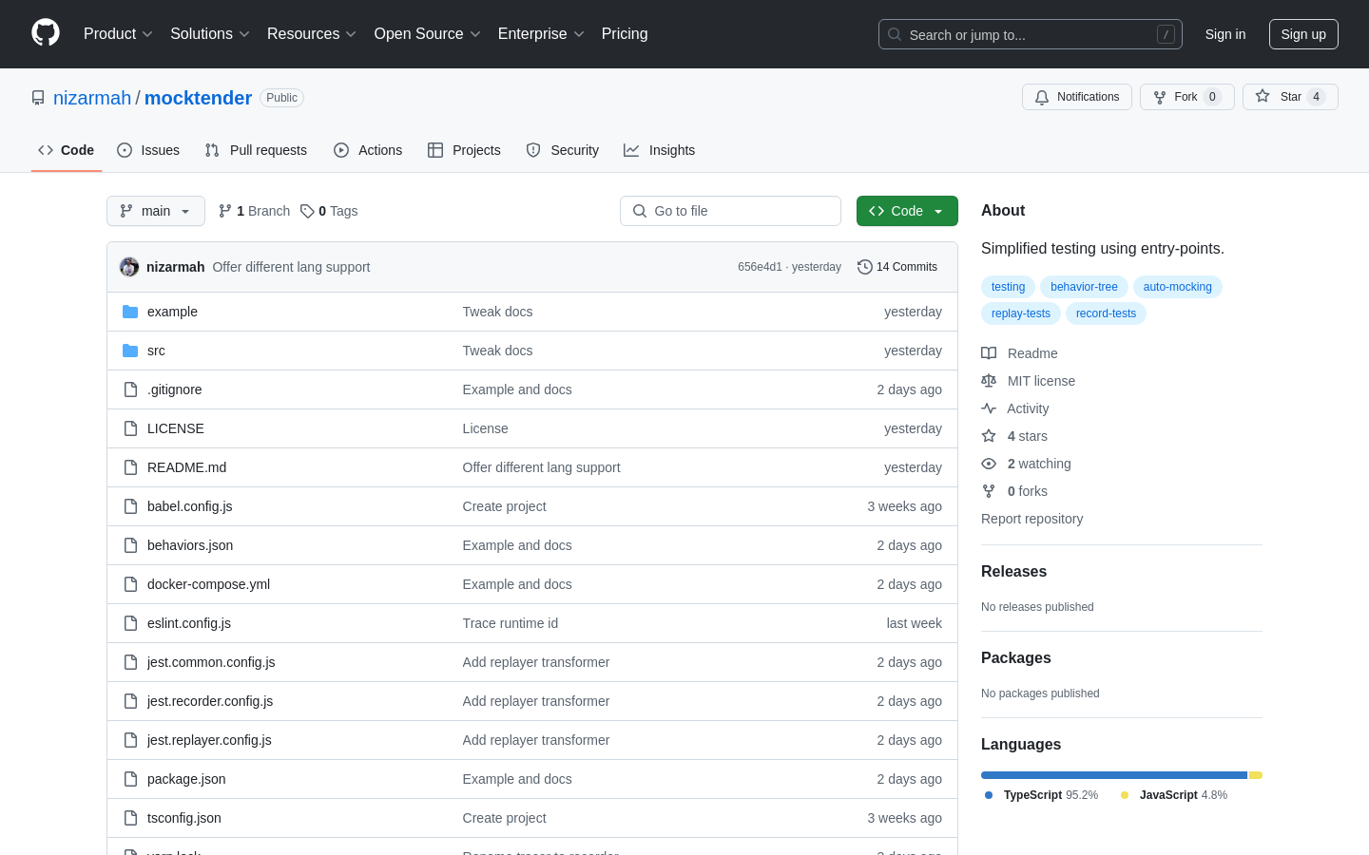Click the Sign up button
1369x855 pixels.
1303,34
